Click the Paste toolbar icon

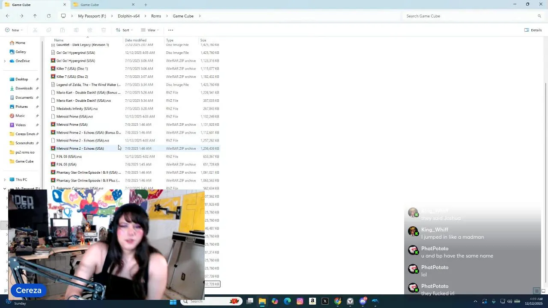pos(63,30)
